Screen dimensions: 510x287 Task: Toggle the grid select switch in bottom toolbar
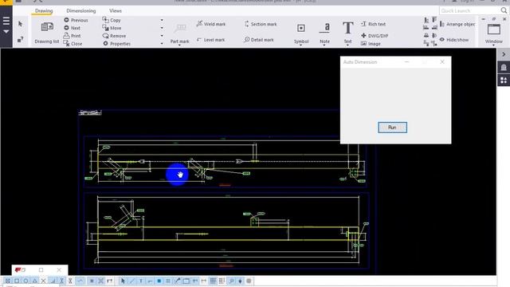pos(213,281)
